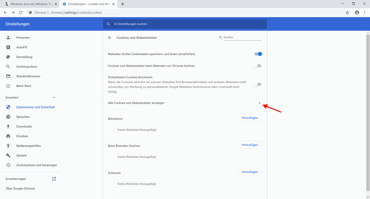Viewport: 370px width, 199px height.
Task: Open Datenschutz und Sicherheit shield icon
Action: click(x=8, y=107)
